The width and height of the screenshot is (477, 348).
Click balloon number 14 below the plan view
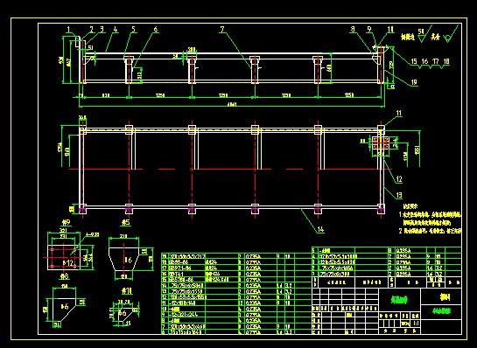click(320, 229)
